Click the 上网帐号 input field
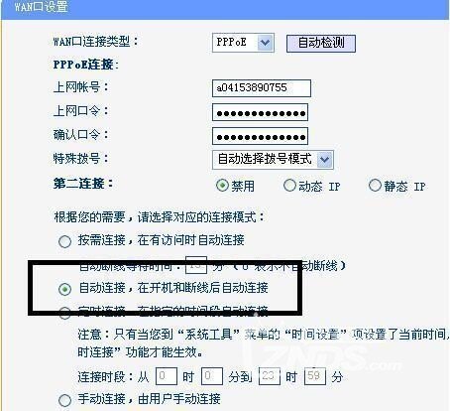Image resolution: width=450 pixels, height=411 pixels. point(262,88)
